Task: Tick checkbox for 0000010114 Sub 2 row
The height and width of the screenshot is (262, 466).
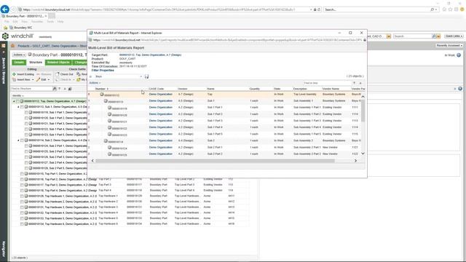Action: 22,140
